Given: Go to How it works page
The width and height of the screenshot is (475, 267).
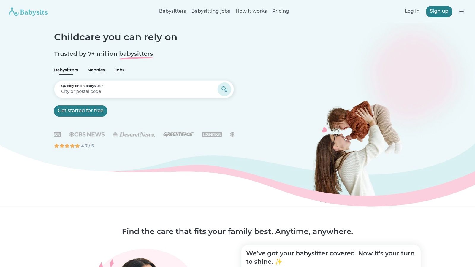Looking at the screenshot, I should pos(251,11).
